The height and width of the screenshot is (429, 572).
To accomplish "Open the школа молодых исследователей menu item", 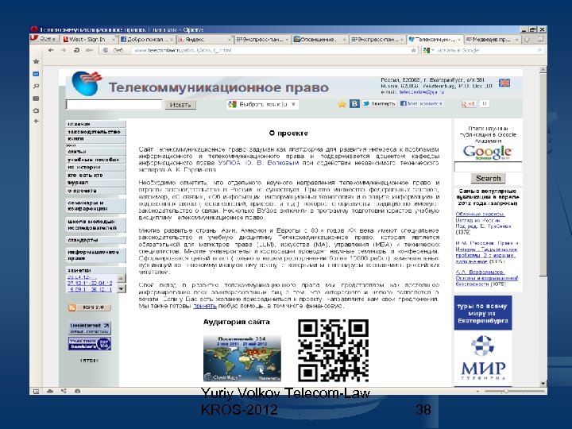I will [95, 225].
